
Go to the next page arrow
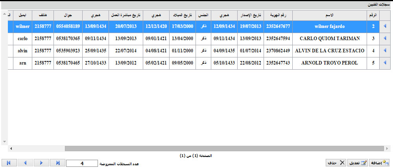click(41, 163)
